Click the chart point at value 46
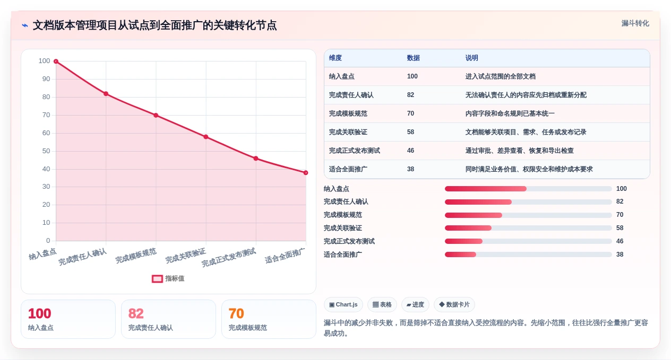The height and width of the screenshot is (360, 671). pyautogui.click(x=256, y=159)
